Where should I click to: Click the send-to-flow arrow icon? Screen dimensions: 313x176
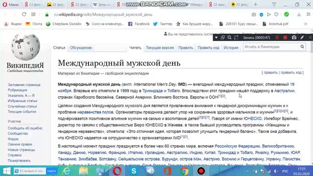[x=269, y=15]
